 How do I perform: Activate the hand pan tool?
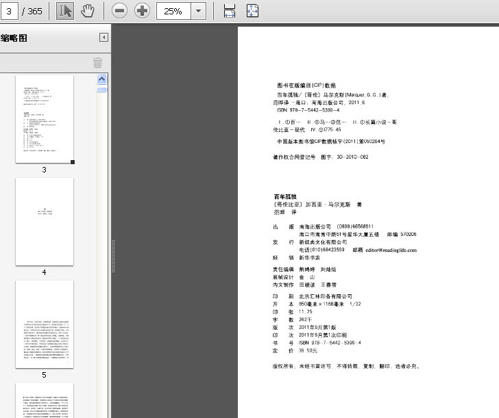87,11
